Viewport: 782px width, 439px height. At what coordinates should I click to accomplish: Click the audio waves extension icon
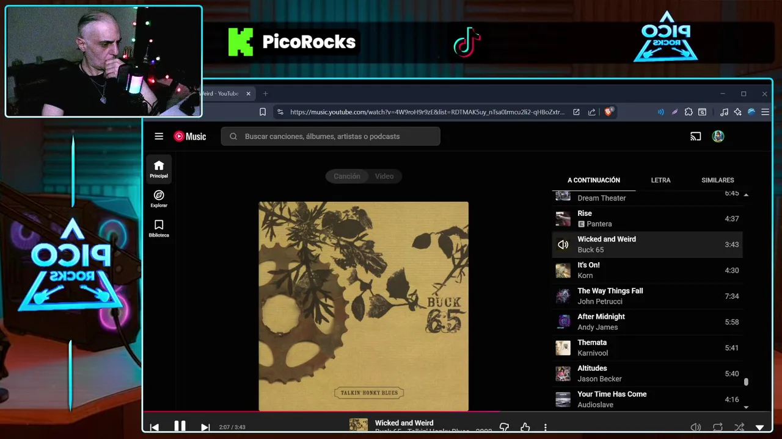[x=660, y=112]
